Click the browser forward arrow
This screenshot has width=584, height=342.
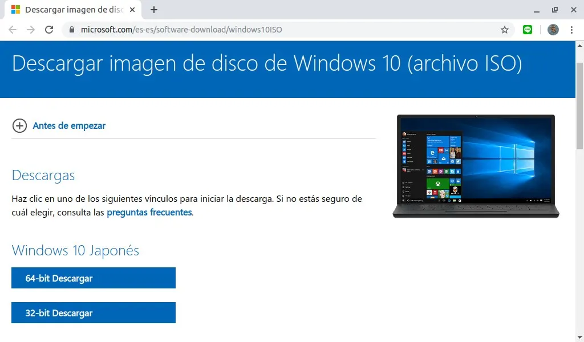(31, 30)
